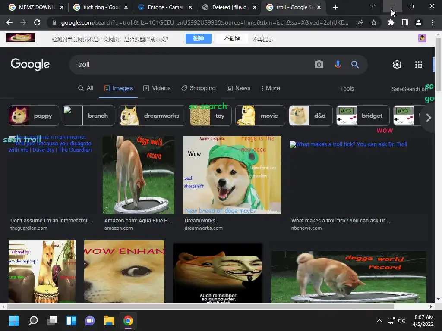Filter images by the d&d chip
This screenshot has height=331, width=442.
pyautogui.click(x=311, y=116)
